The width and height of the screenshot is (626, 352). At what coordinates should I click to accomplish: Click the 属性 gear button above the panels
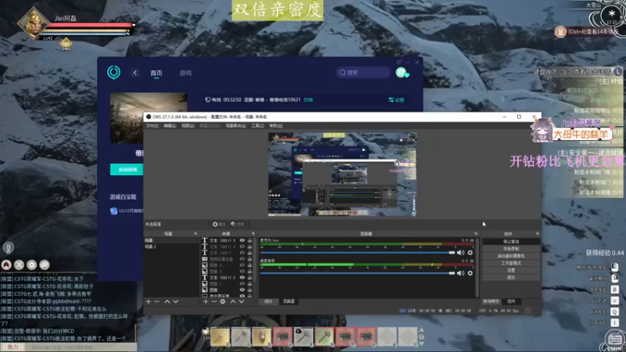219,224
